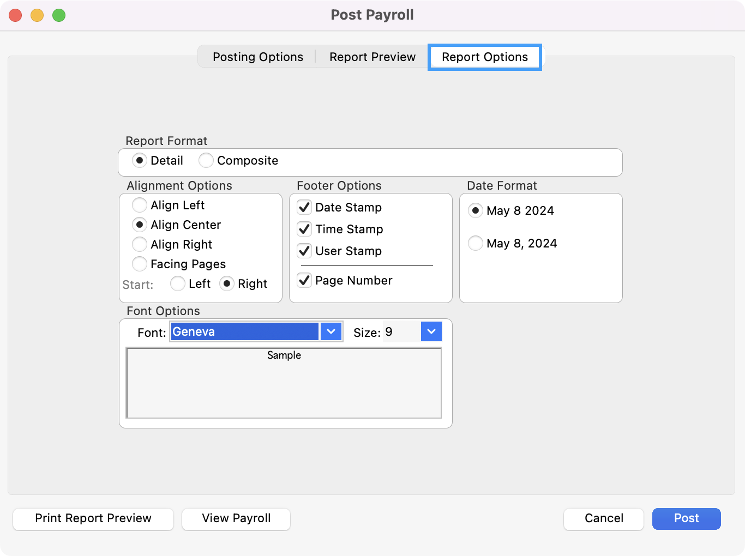Toggle the User Stamp checkbox
The height and width of the screenshot is (556, 745).
tap(304, 251)
